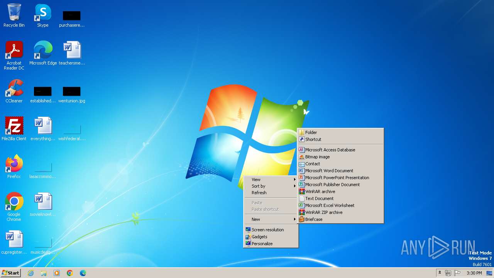
Task: Open the Windows Media Player taskbar icon
Action: pos(57,273)
